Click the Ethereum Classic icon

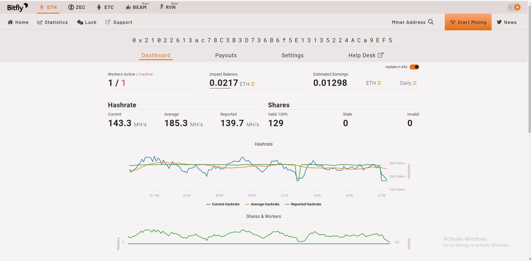[x=99, y=7]
